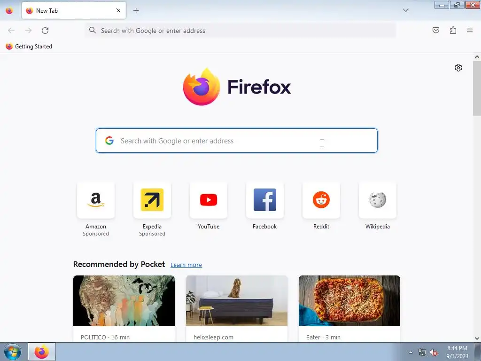The width and height of the screenshot is (481, 361).
Task: Open new tab personalization gear
Action: [458, 68]
